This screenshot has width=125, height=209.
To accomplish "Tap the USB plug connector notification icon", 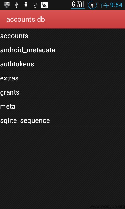I will (26, 5).
